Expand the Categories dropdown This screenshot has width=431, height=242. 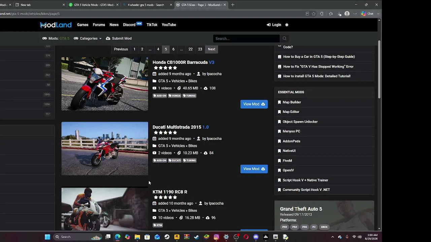(88, 39)
